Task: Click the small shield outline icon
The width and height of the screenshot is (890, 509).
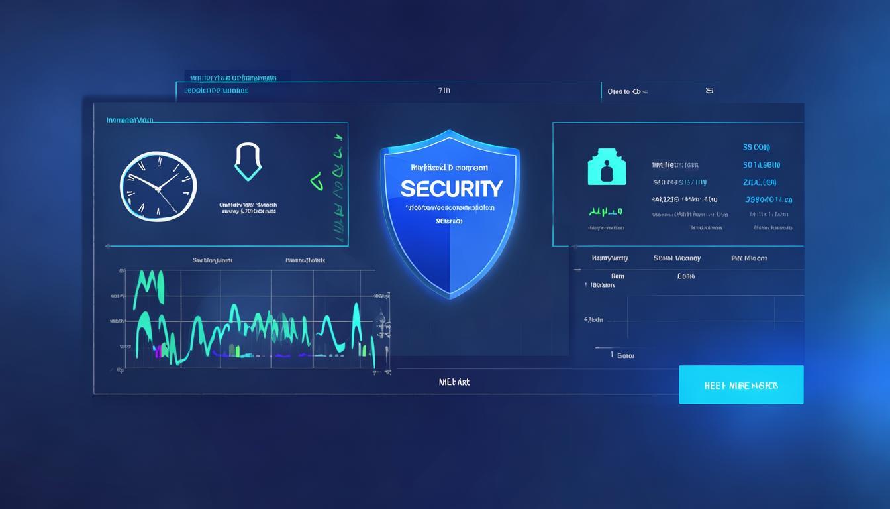Action: pos(248,162)
